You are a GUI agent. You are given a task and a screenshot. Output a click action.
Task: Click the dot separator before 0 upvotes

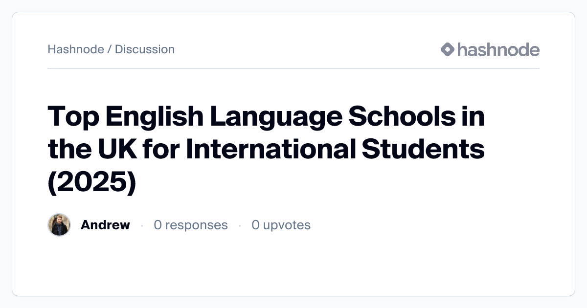[x=240, y=225]
